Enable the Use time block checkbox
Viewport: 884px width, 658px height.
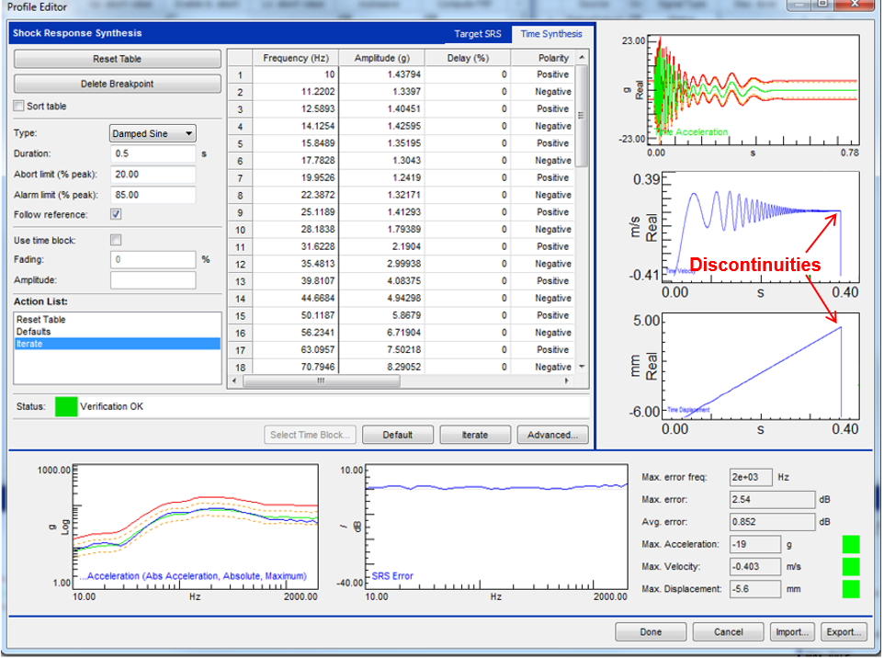[116, 240]
